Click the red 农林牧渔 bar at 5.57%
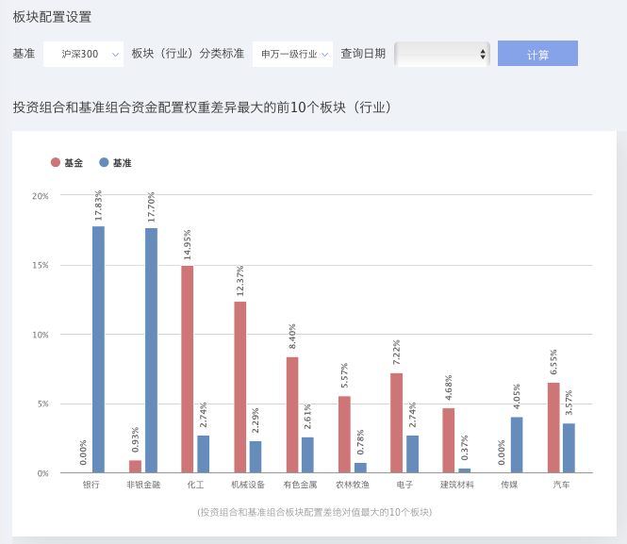The image size is (627, 544). 344,435
